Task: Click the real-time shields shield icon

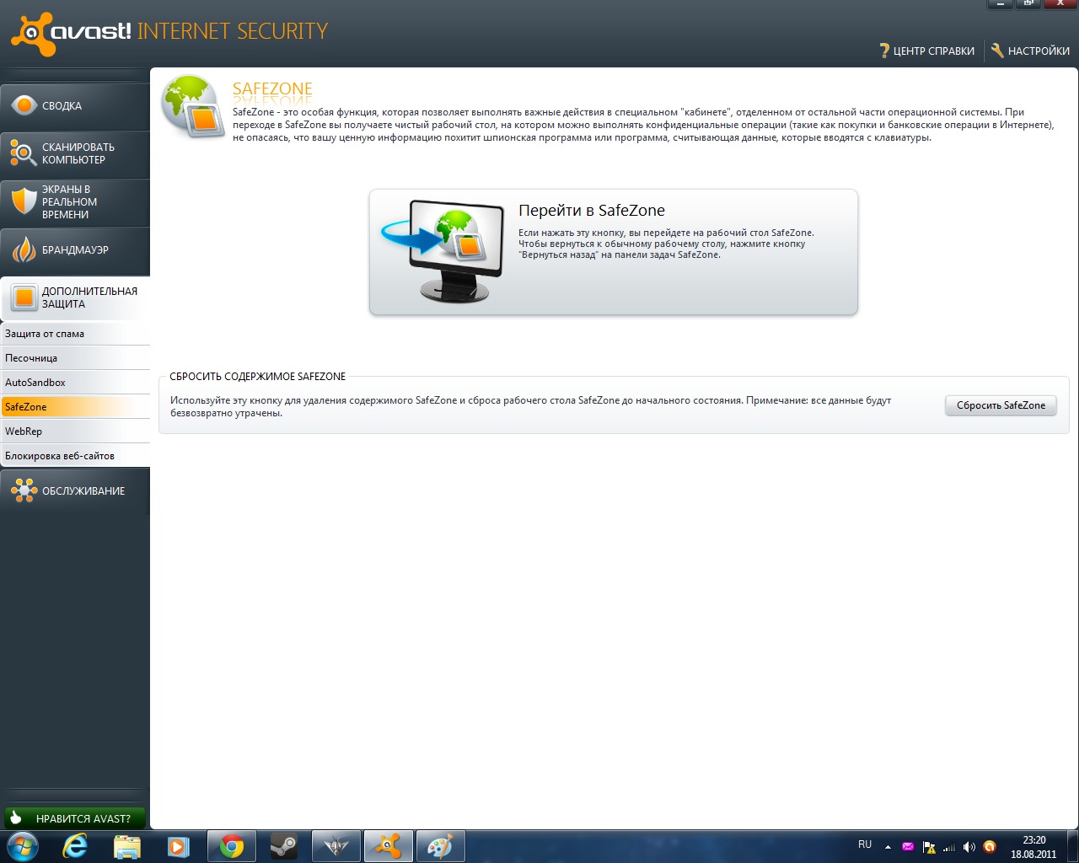Action: 24,201
